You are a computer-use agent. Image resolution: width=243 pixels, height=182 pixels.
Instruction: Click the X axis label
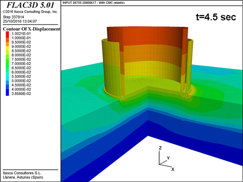(173, 169)
